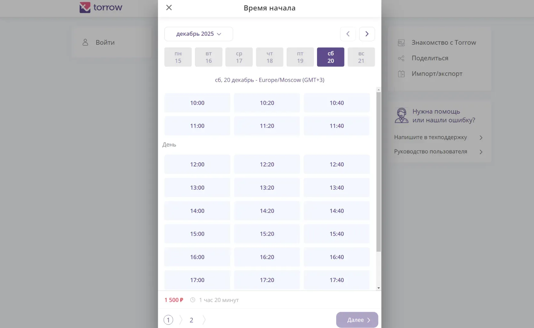This screenshot has height=328, width=534.
Task: Go to next week arrow
Action: tap(367, 34)
